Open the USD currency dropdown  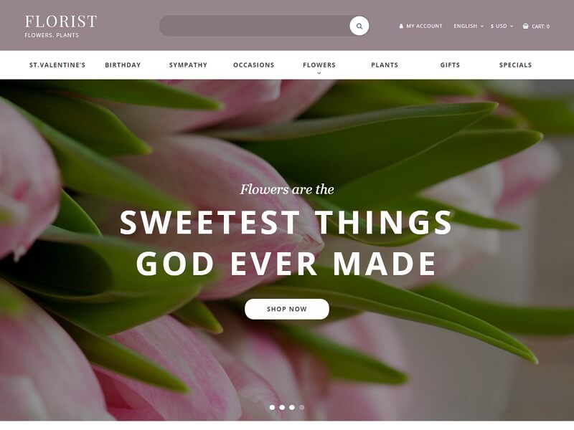[x=502, y=26]
